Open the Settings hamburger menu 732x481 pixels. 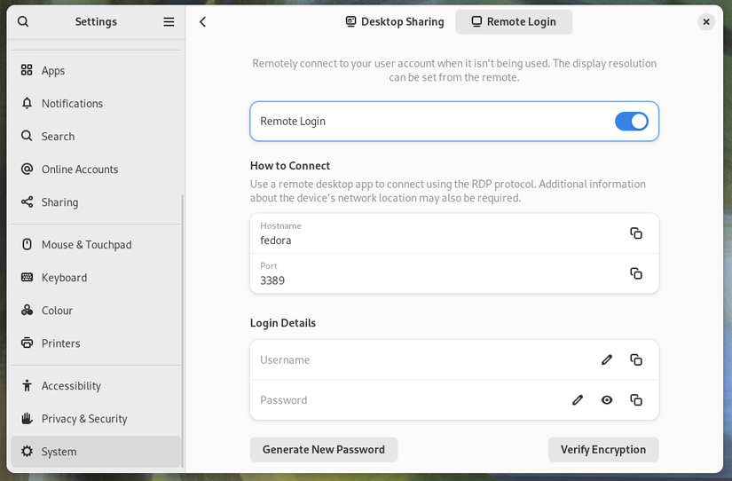169,21
